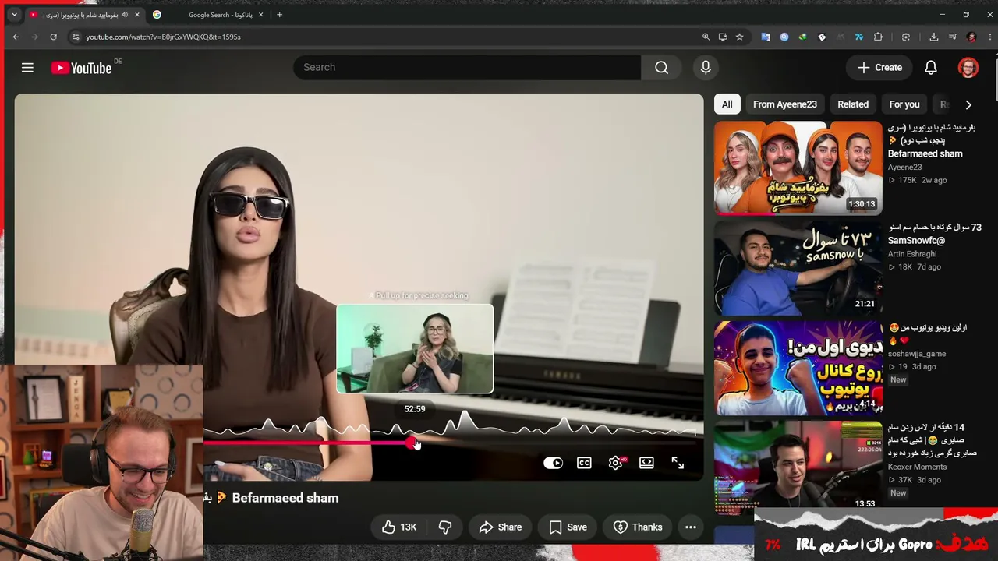Install app icon in address bar
Screen dimensions: 998x561
pyautogui.click(x=723, y=37)
